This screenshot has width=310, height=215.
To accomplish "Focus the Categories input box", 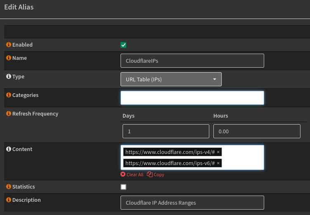I will 192,98.
